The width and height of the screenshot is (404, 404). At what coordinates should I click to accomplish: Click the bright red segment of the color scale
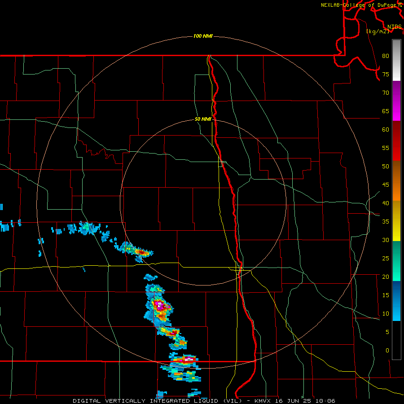pos(396,141)
